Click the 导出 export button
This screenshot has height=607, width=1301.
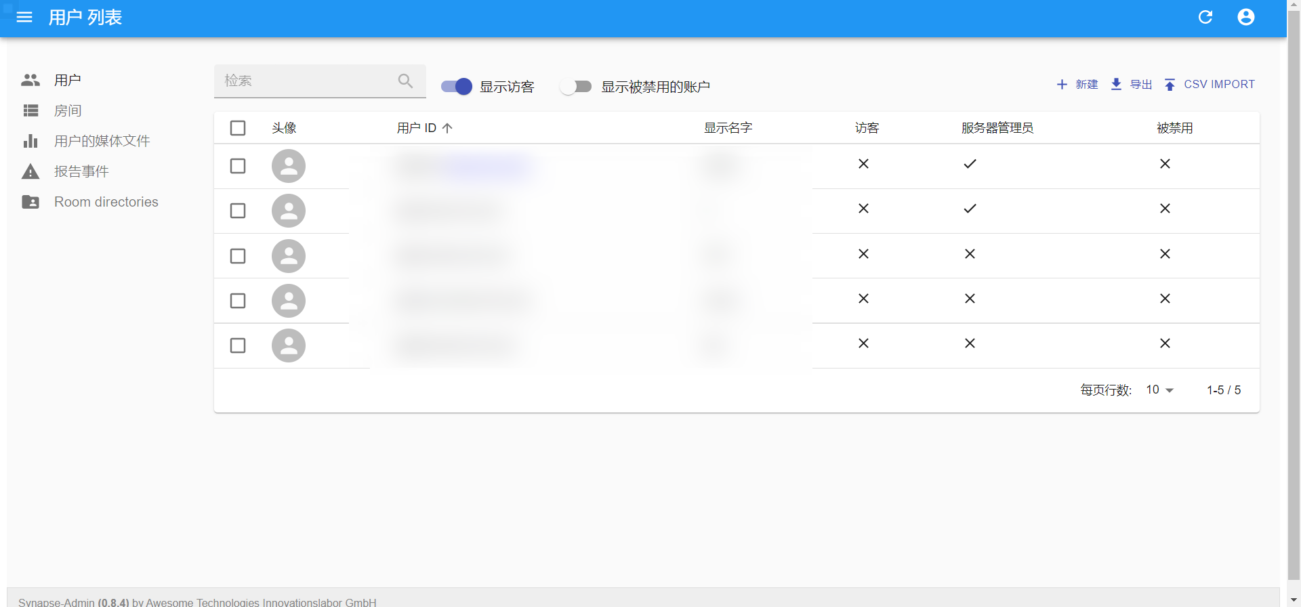click(1132, 85)
